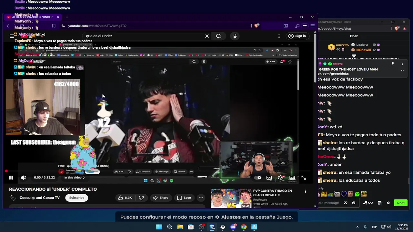
Task: Open a new tab in Brave
Action: click(x=67, y=17)
